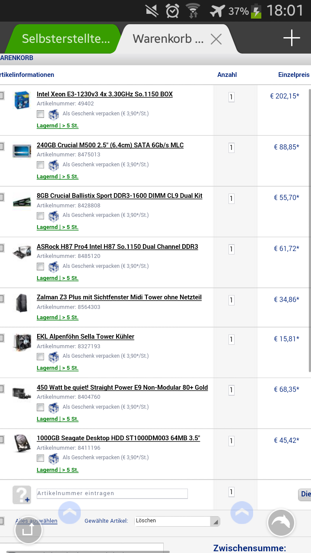Open the Zalman Z3 Plus case thumbnail
Viewport: 311px width, 553px height.
click(x=22, y=303)
